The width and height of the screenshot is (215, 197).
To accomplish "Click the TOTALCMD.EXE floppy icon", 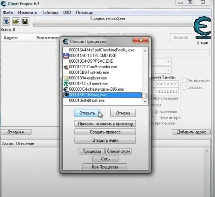I will (x=66, y=56).
